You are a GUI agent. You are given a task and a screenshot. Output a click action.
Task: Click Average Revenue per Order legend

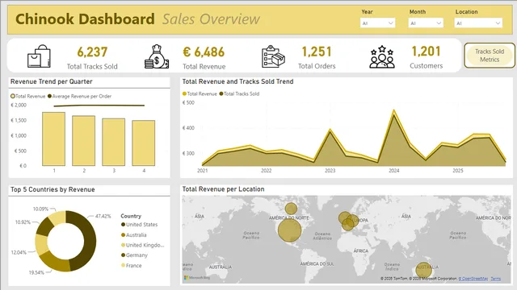[x=79, y=96]
